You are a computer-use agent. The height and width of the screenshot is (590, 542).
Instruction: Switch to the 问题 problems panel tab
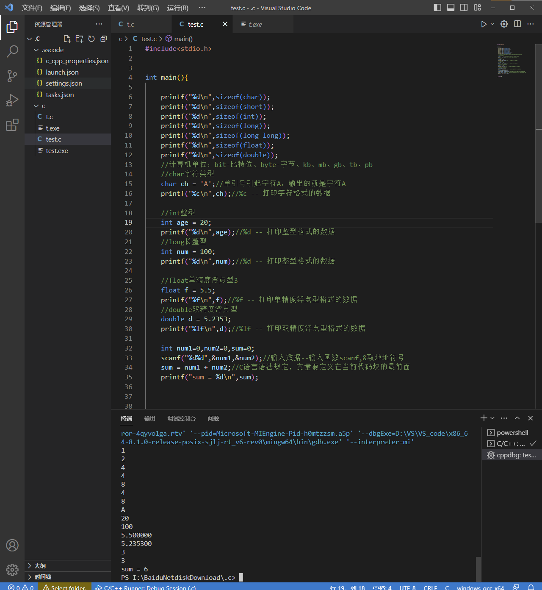(213, 418)
